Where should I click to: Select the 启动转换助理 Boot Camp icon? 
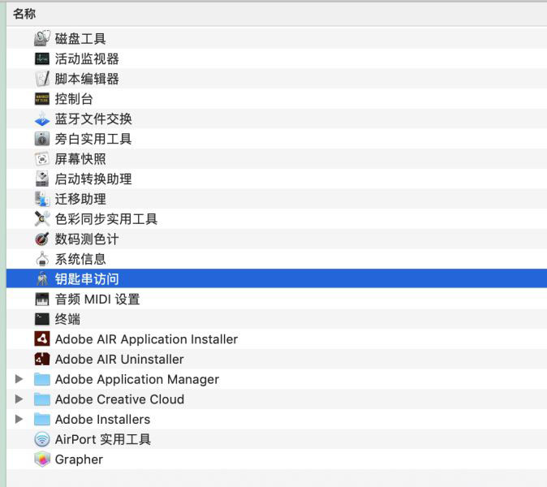coord(42,179)
